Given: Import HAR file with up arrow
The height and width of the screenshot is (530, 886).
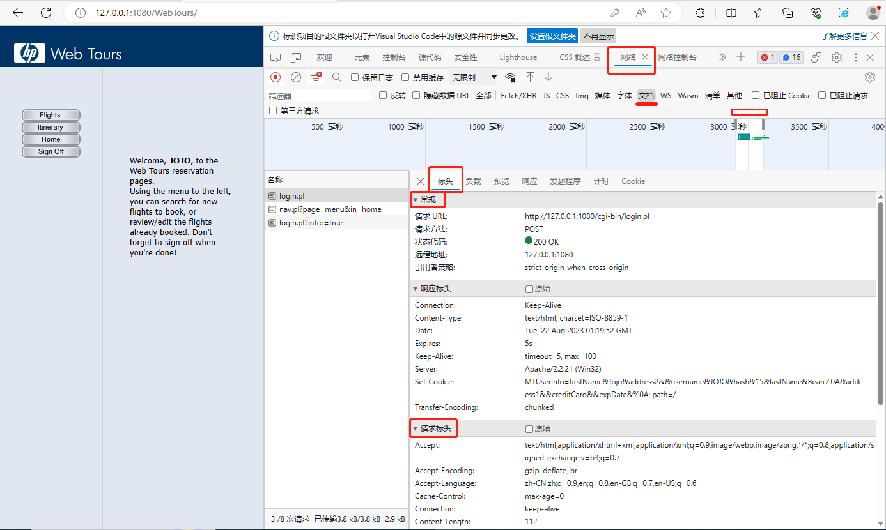Looking at the screenshot, I should pos(530,77).
